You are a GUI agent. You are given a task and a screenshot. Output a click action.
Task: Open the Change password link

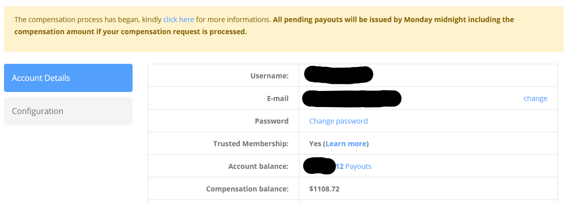(x=338, y=121)
